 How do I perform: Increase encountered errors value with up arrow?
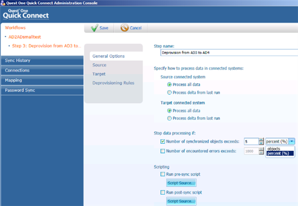point(261,149)
